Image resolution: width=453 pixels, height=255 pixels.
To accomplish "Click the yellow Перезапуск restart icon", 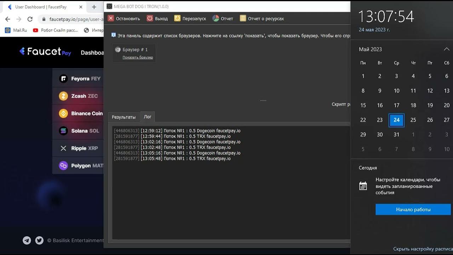I will click(177, 18).
